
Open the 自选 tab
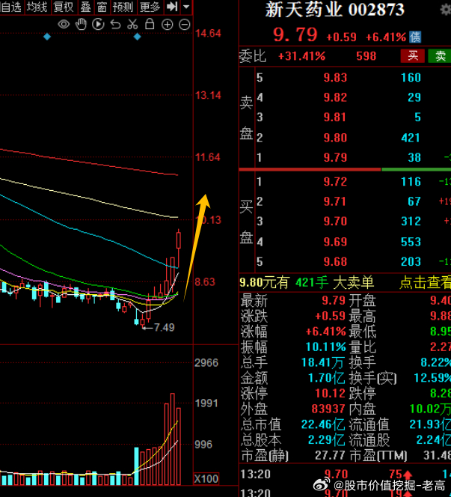pos(11,7)
